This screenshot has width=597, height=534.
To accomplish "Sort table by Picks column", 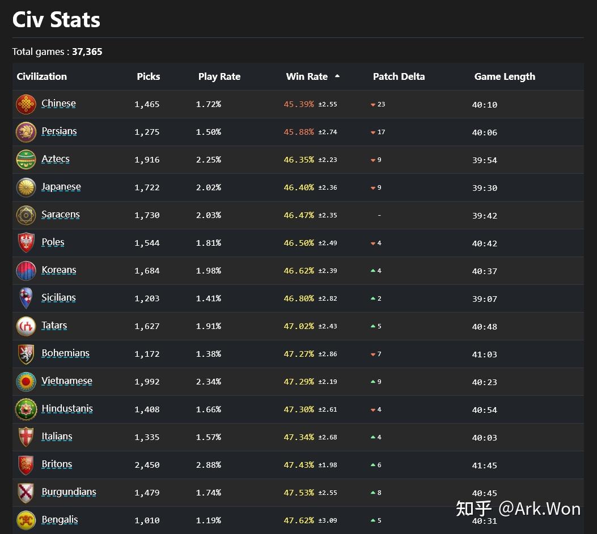I will point(148,76).
